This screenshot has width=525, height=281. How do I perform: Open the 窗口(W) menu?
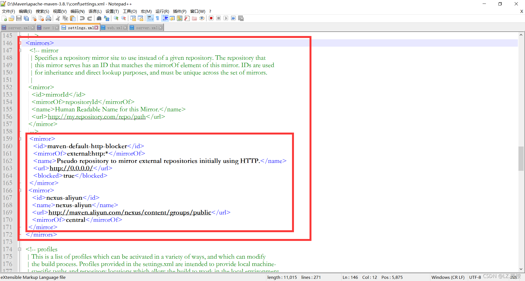coord(198,11)
